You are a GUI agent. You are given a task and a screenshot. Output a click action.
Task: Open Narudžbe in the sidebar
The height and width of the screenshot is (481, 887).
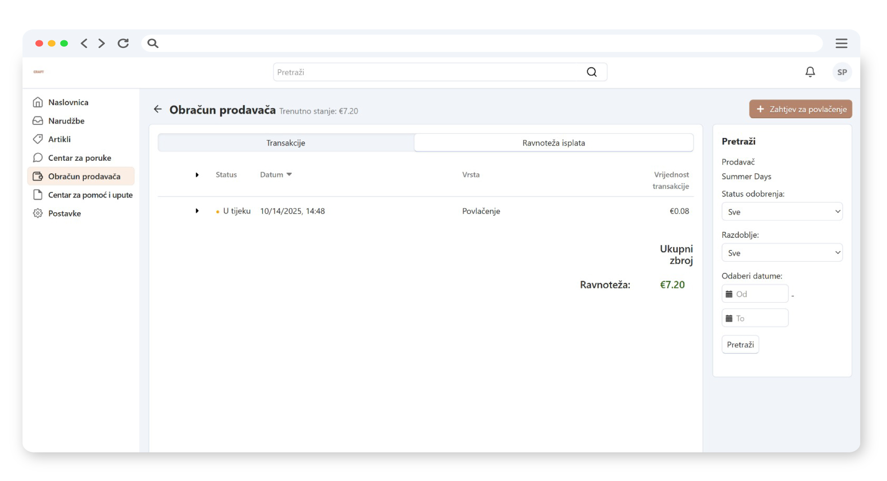tap(66, 121)
